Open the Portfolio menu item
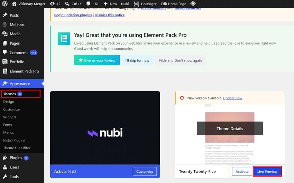The height and width of the screenshot is (183, 294). 17,62
